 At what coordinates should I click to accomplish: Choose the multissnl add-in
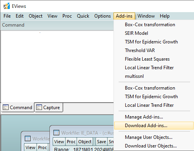pos(154,76)
